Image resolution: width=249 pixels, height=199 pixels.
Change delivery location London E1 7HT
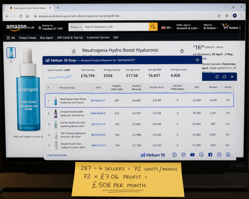click(x=51, y=27)
